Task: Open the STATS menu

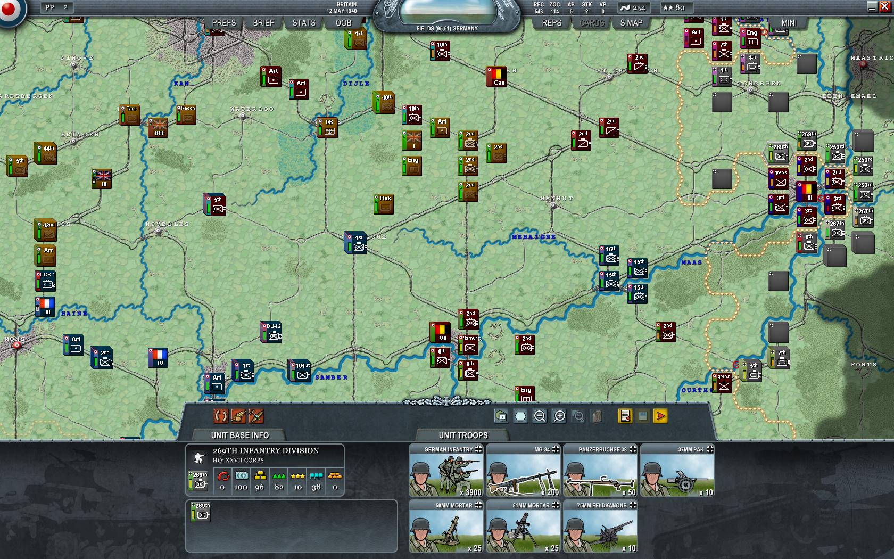Action: pos(304,23)
